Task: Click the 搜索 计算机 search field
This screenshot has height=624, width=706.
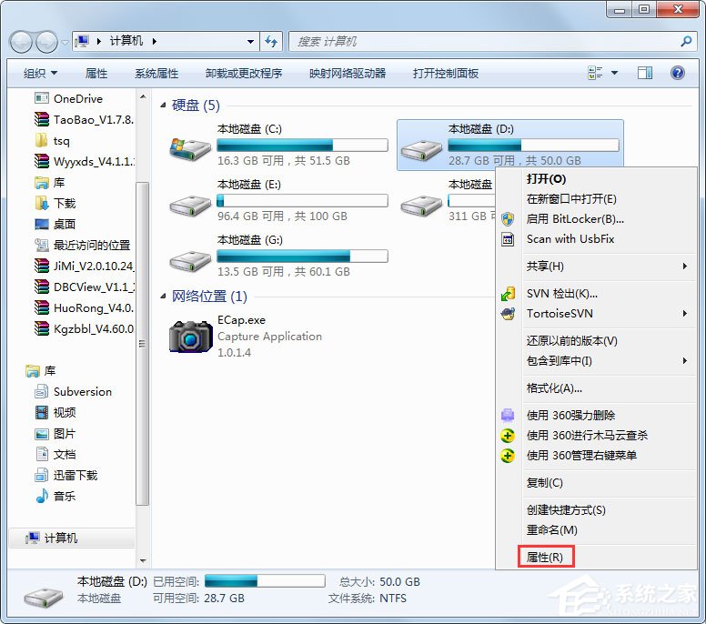Action: pyautogui.click(x=486, y=42)
